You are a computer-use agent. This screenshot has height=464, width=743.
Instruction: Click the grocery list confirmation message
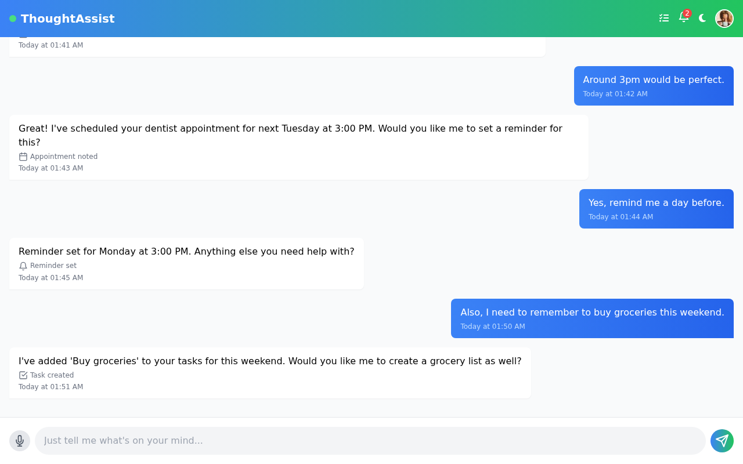270,372
